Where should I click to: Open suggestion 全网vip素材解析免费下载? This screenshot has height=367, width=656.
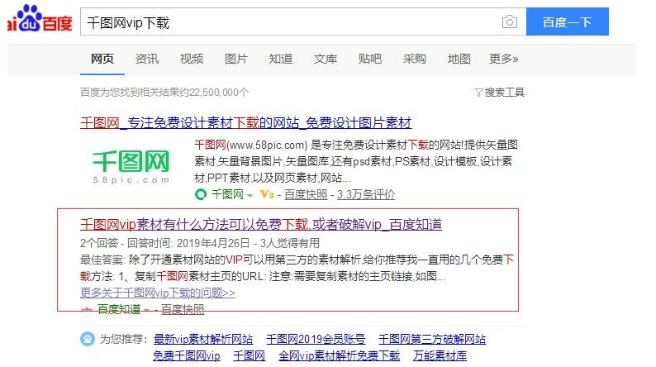(x=340, y=355)
